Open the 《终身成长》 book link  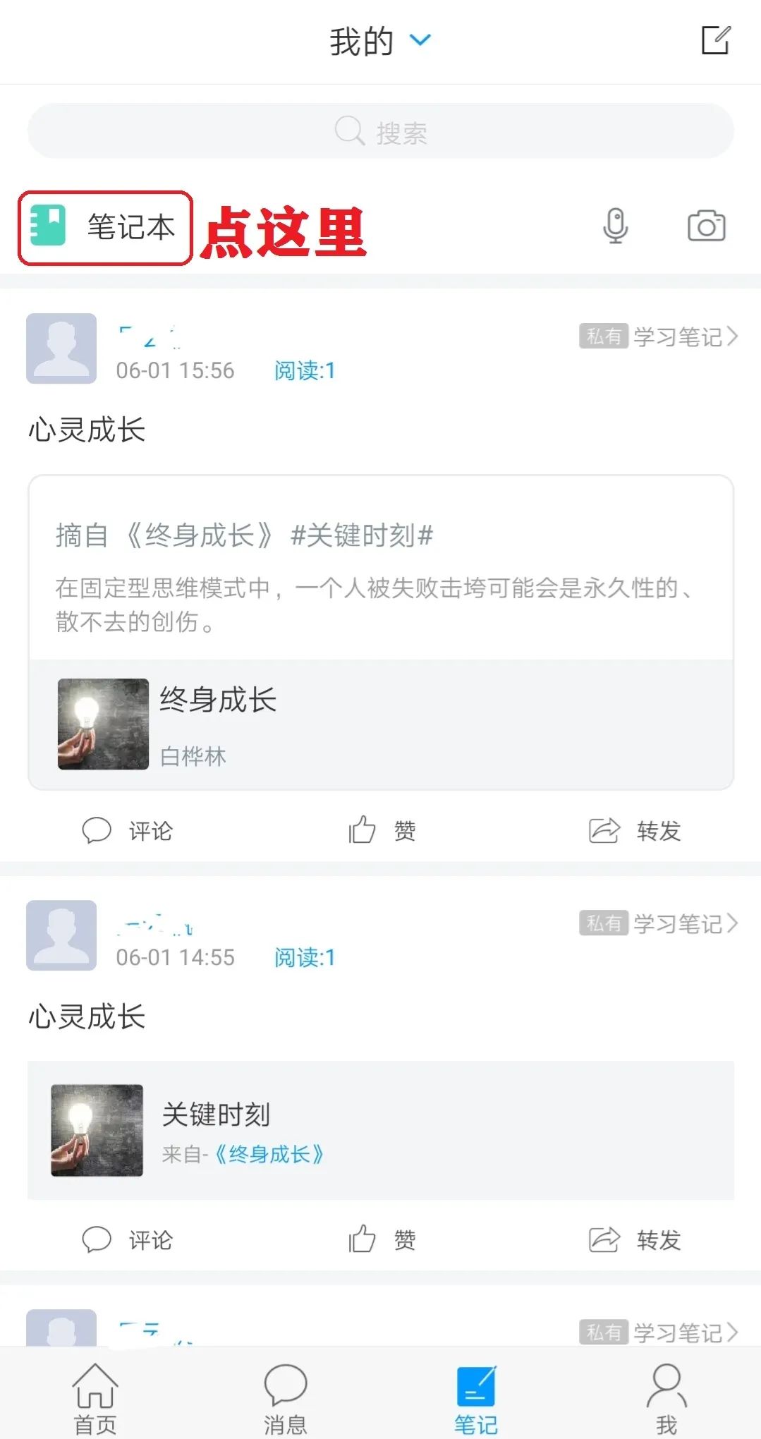269,1154
